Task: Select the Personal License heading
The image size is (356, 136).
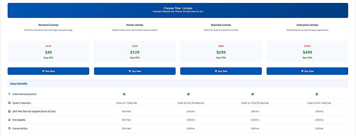Action: click(48, 25)
